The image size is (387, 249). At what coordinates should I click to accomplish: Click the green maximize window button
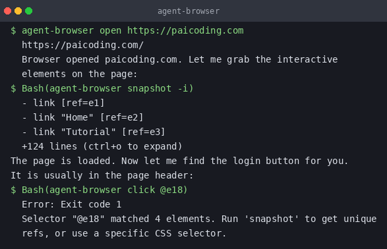pos(29,11)
